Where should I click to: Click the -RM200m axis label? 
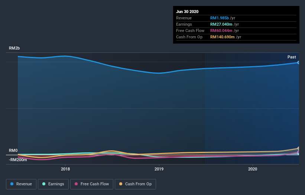(x=18, y=160)
